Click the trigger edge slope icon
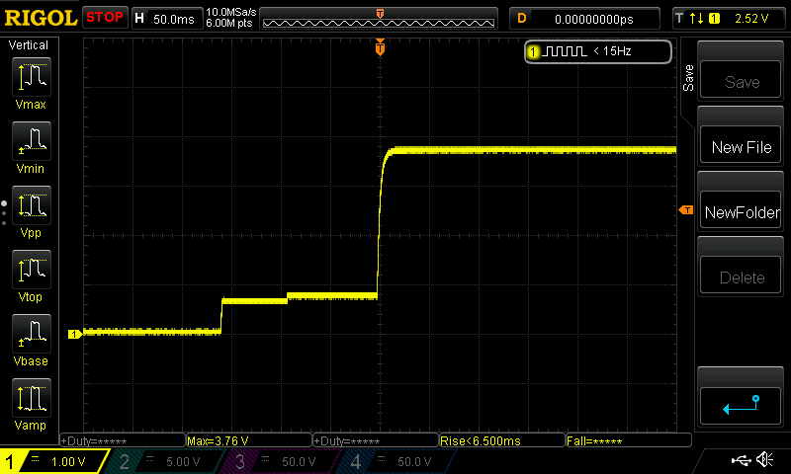 (696, 19)
